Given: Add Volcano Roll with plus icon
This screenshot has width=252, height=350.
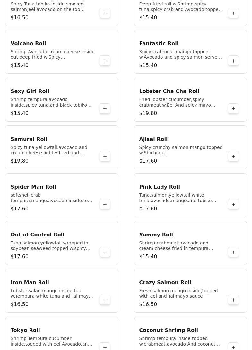Looking at the screenshot, I should tap(105, 61).
